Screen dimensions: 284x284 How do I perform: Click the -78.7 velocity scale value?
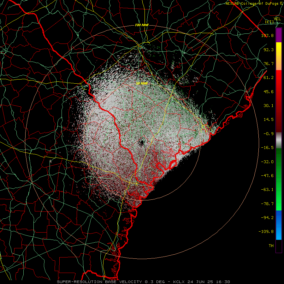coord(267,204)
